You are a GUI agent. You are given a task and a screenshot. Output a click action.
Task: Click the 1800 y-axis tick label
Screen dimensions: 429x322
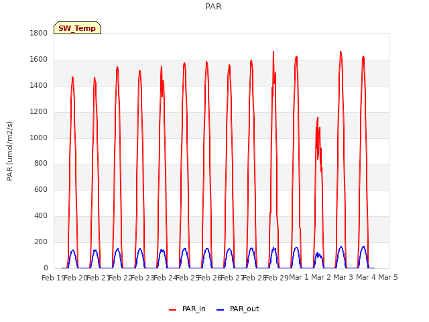pos(39,33)
